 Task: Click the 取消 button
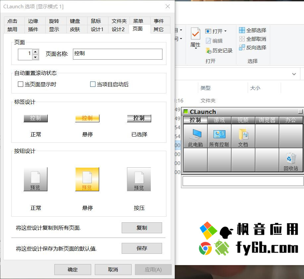coord(113,269)
